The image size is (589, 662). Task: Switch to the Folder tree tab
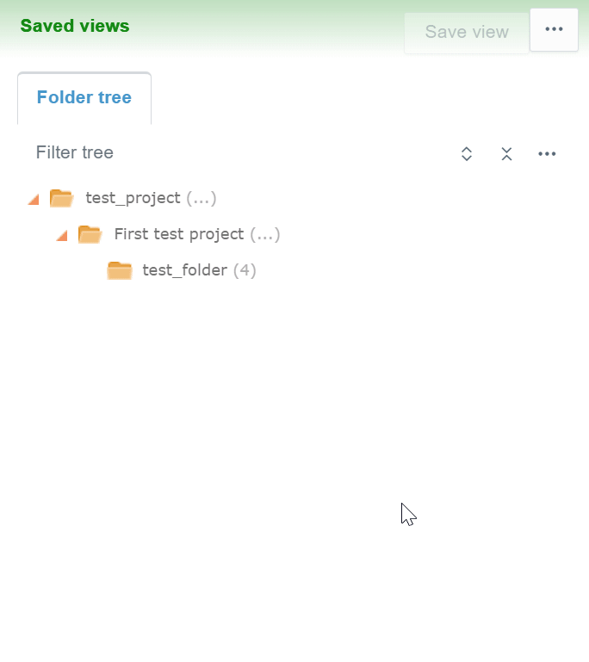(x=84, y=97)
